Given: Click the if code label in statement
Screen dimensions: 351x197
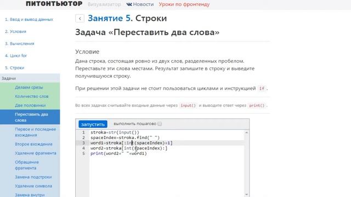Looking at the screenshot, I should pyautogui.click(x=262, y=89).
